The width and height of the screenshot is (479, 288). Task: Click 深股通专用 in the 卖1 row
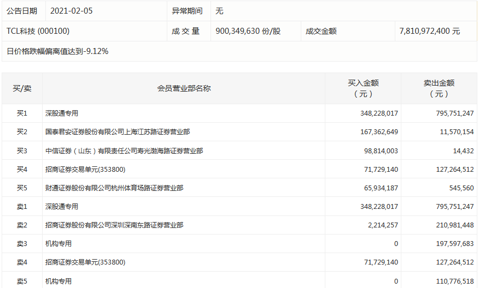pos(62,206)
